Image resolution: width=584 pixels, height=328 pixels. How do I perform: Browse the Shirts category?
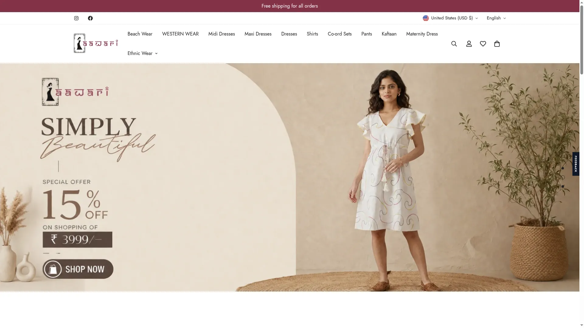[312, 34]
